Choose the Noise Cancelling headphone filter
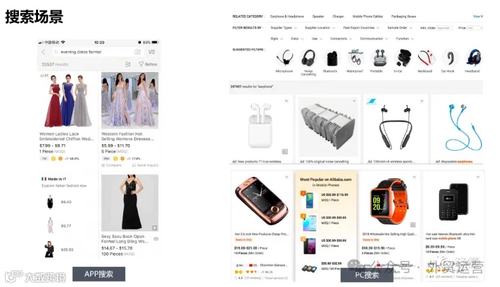The height and width of the screenshot is (287, 500). click(x=309, y=58)
